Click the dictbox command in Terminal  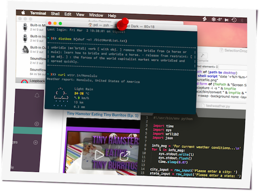[93, 40]
